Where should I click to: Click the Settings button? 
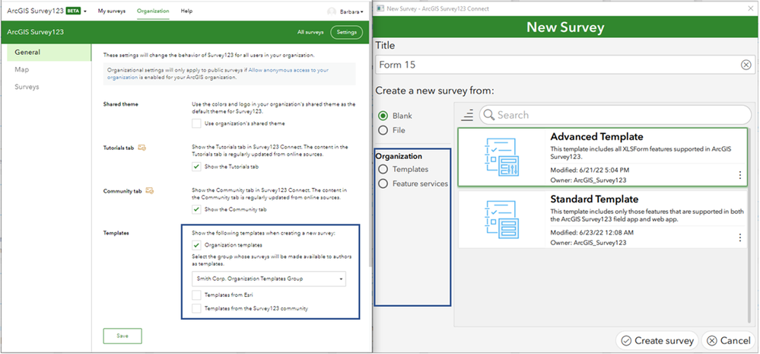(347, 33)
